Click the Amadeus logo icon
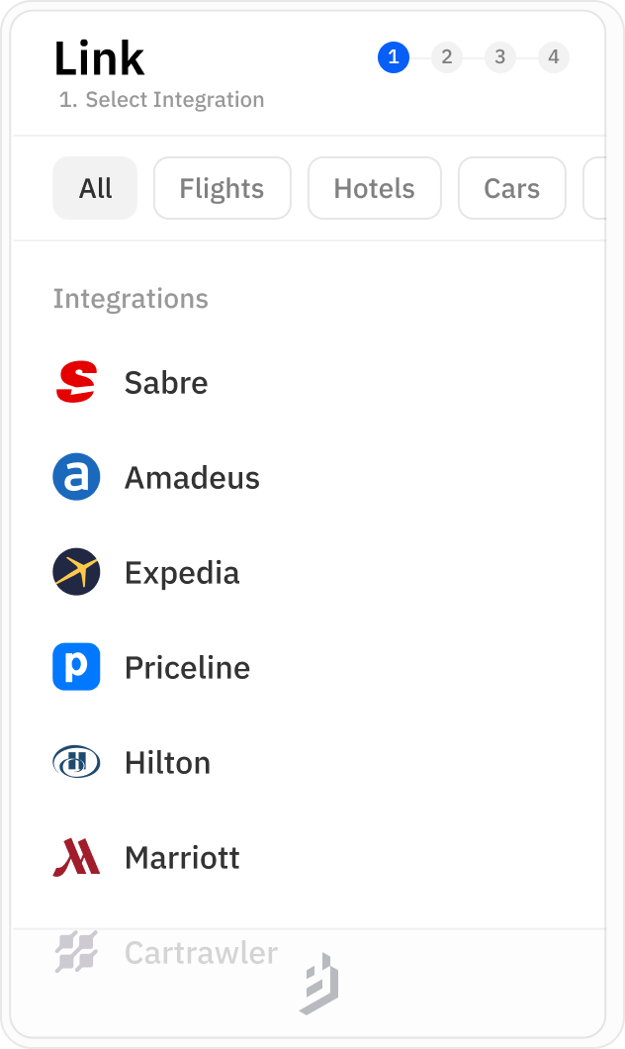The width and height of the screenshot is (625, 1049). pyautogui.click(x=76, y=478)
